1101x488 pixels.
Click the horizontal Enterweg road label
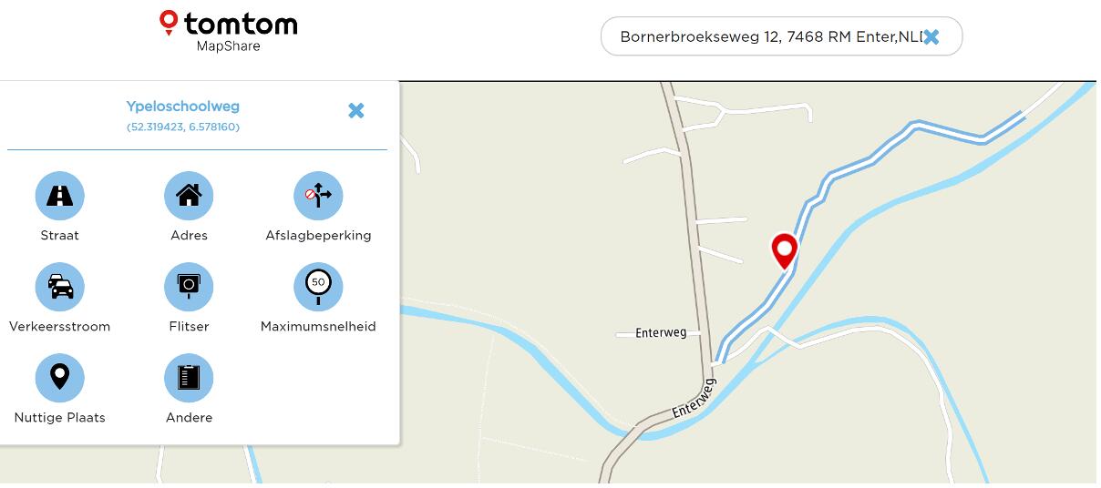[x=661, y=333]
